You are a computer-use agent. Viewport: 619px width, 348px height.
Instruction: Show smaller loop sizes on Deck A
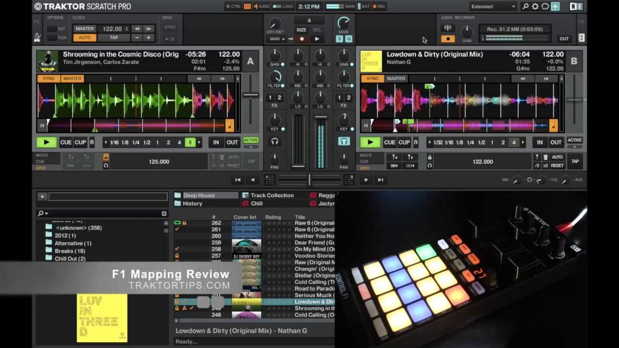coord(105,143)
